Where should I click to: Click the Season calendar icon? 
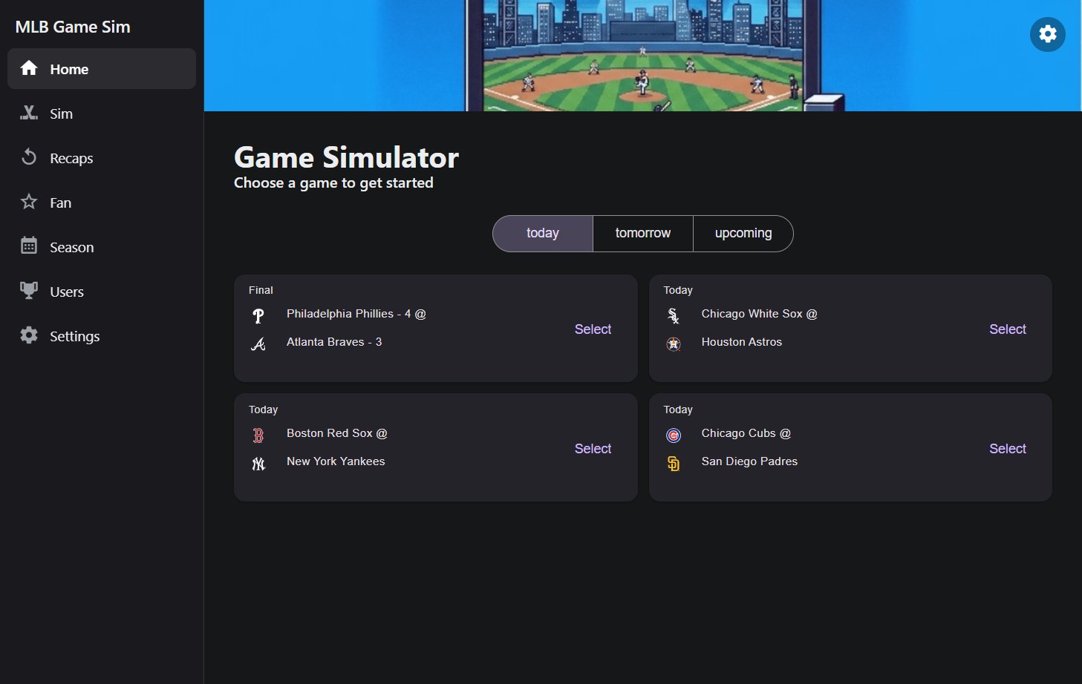click(29, 246)
